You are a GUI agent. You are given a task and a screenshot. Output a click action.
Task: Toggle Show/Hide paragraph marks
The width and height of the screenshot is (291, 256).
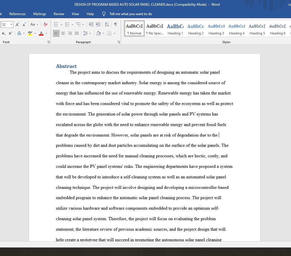115,24
